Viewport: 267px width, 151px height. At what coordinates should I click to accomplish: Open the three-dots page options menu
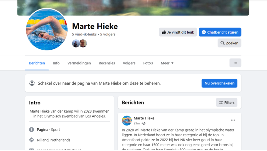pyautogui.click(x=235, y=63)
